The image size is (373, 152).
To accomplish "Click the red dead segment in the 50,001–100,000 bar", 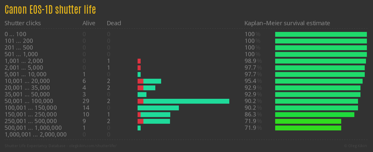I will pyautogui.click(x=140, y=101).
